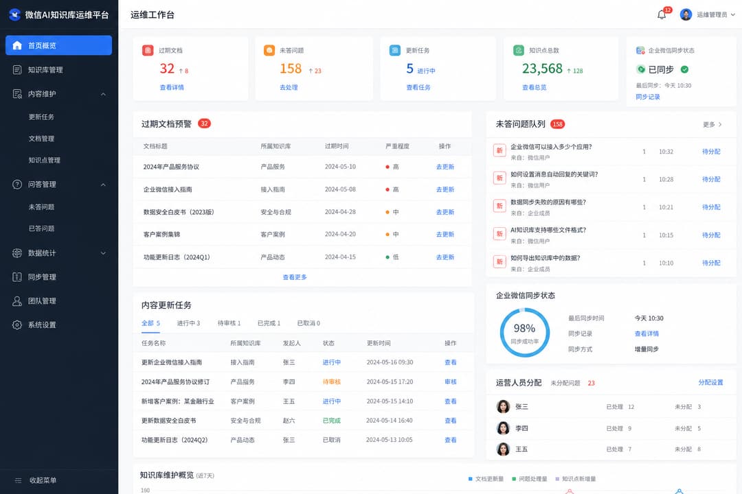The height and width of the screenshot is (494, 742).
Task: Open 未答问题 submenu item
Action: pyautogui.click(x=41, y=207)
